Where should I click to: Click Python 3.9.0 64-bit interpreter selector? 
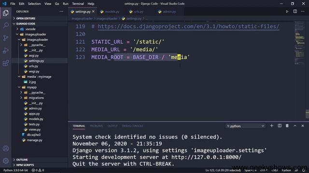[15, 170]
